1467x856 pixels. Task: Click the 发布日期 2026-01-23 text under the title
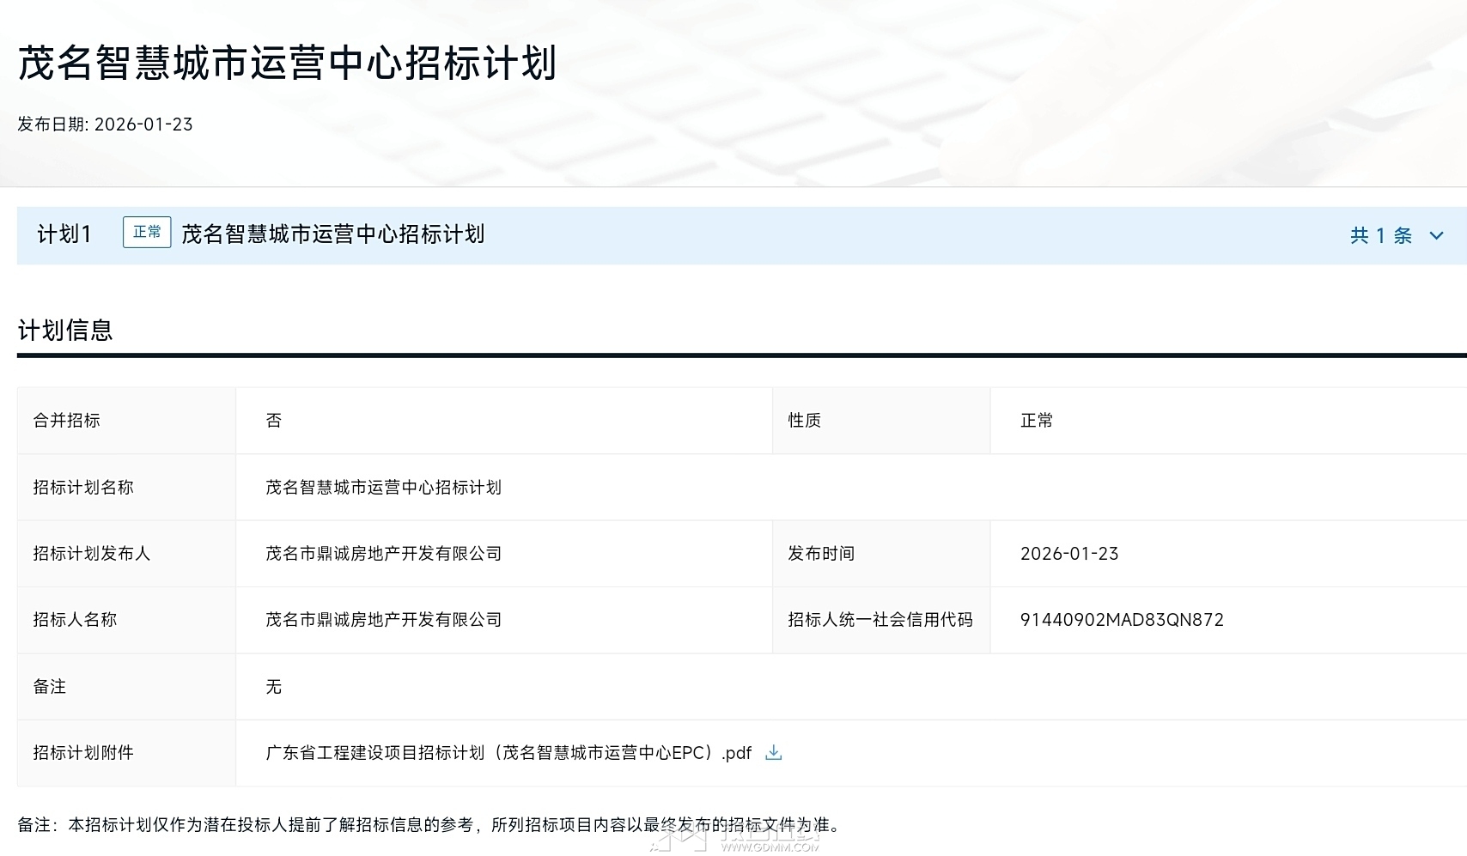tap(105, 124)
